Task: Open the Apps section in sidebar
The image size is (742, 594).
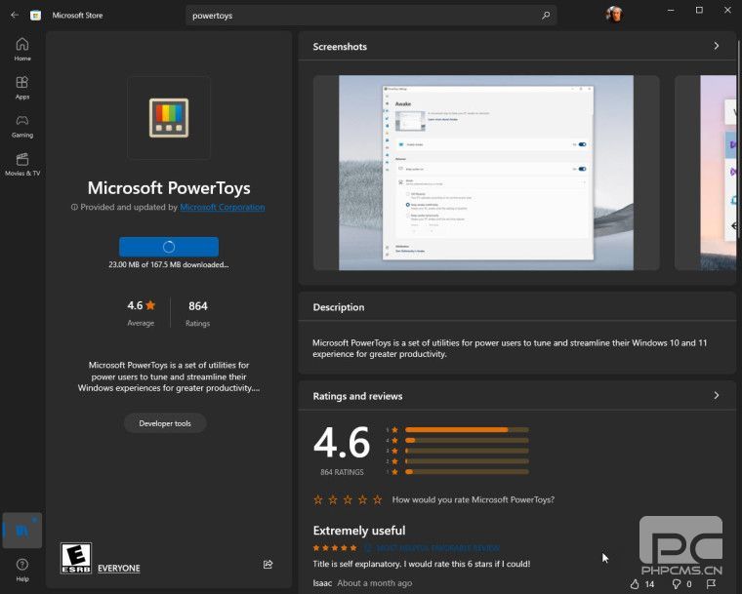Action: 21,88
